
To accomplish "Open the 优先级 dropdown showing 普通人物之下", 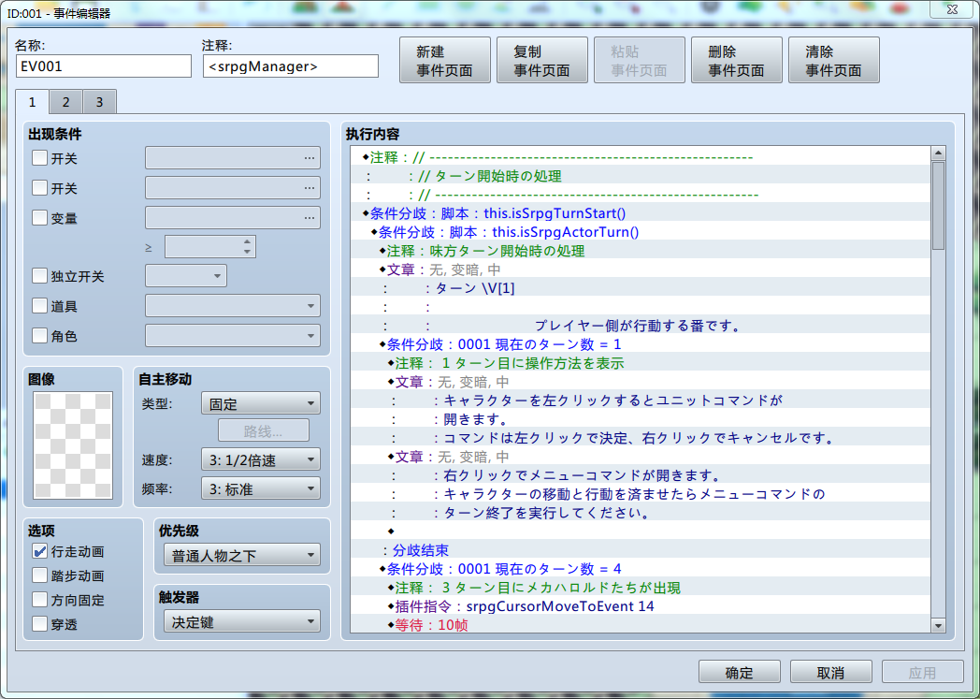I will (242, 555).
